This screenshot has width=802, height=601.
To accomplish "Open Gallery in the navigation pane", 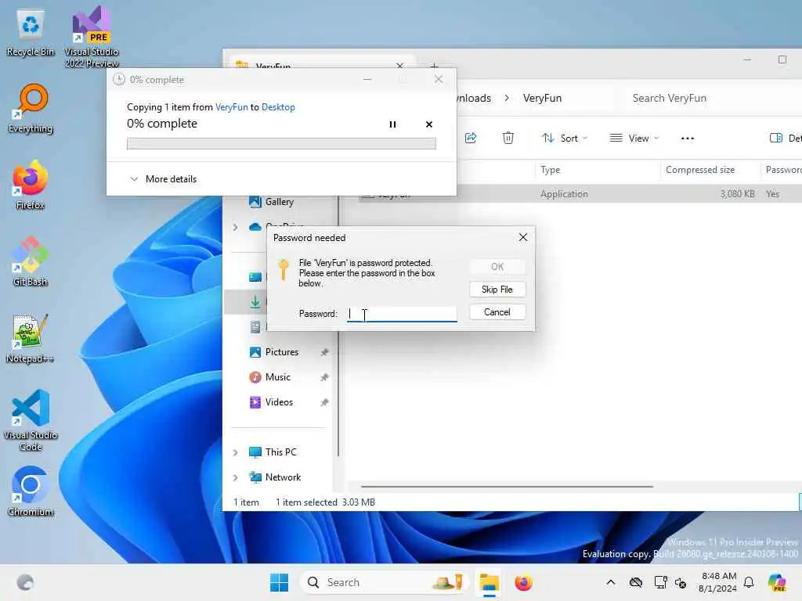I will pyautogui.click(x=280, y=202).
